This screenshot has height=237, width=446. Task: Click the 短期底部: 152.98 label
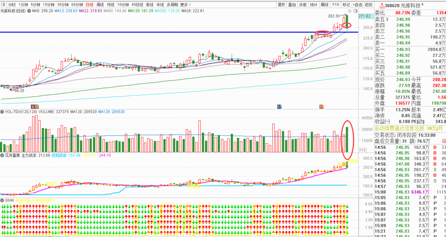(x=66, y=155)
